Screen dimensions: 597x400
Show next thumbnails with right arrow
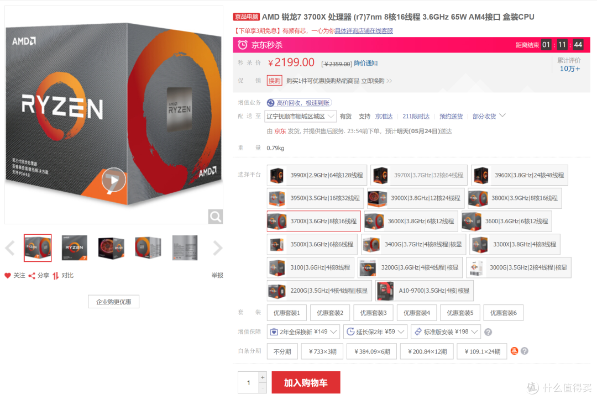[x=217, y=248]
